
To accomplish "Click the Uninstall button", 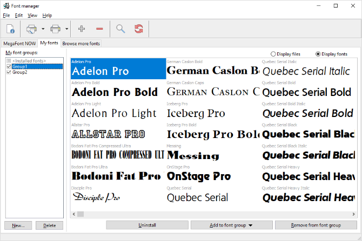I will point(147,225).
